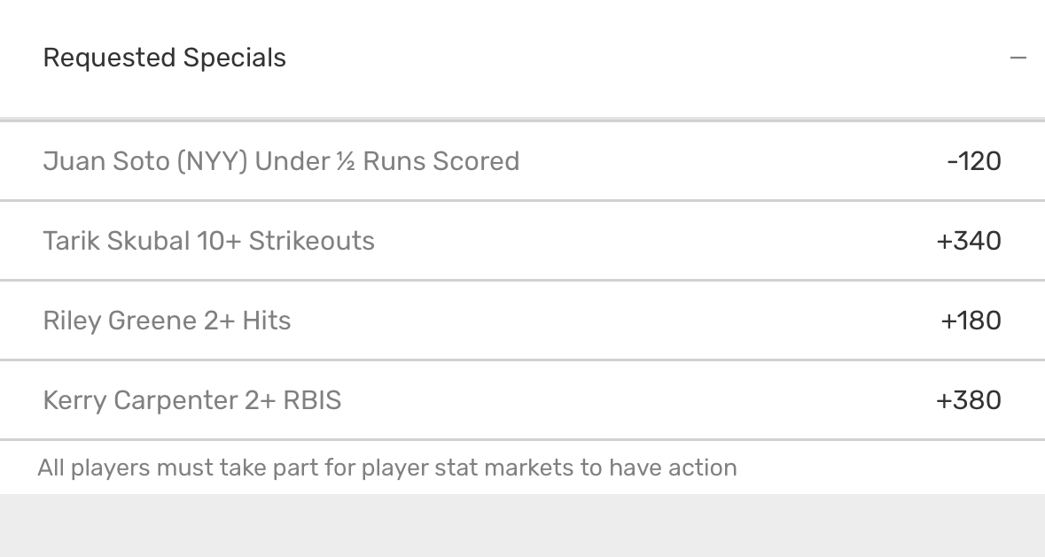1045x557 pixels.
Task: Click the word Strikeouts in Skubal's row
Action: point(311,241)
